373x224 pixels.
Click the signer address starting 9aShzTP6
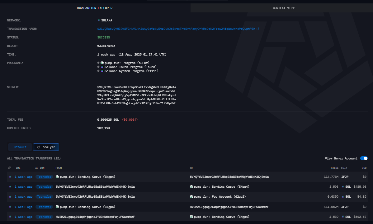pos(137,99)
